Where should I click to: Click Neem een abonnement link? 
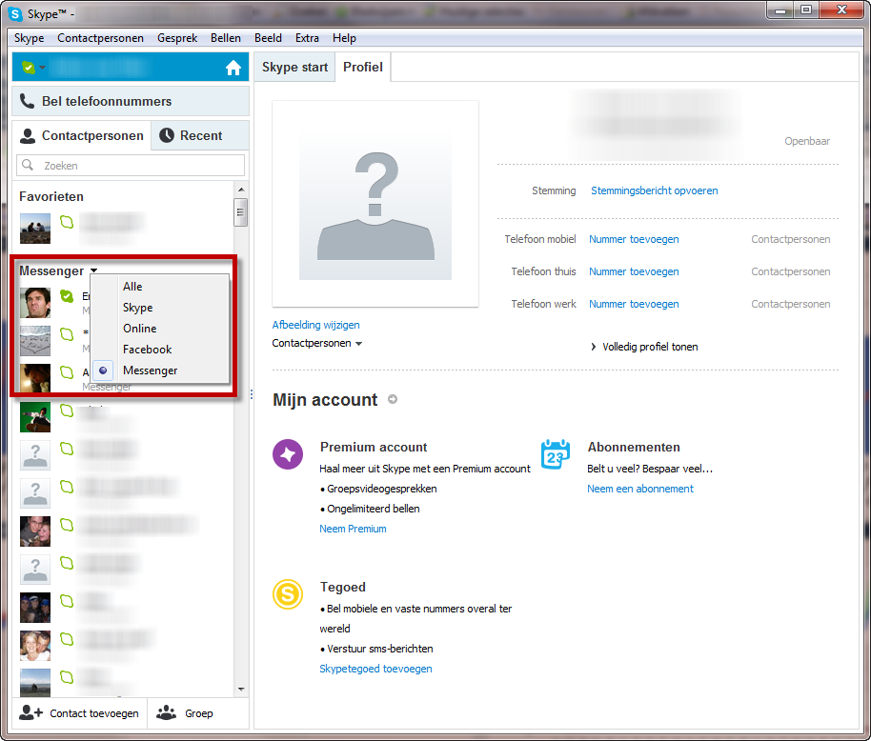click(640, 489)
